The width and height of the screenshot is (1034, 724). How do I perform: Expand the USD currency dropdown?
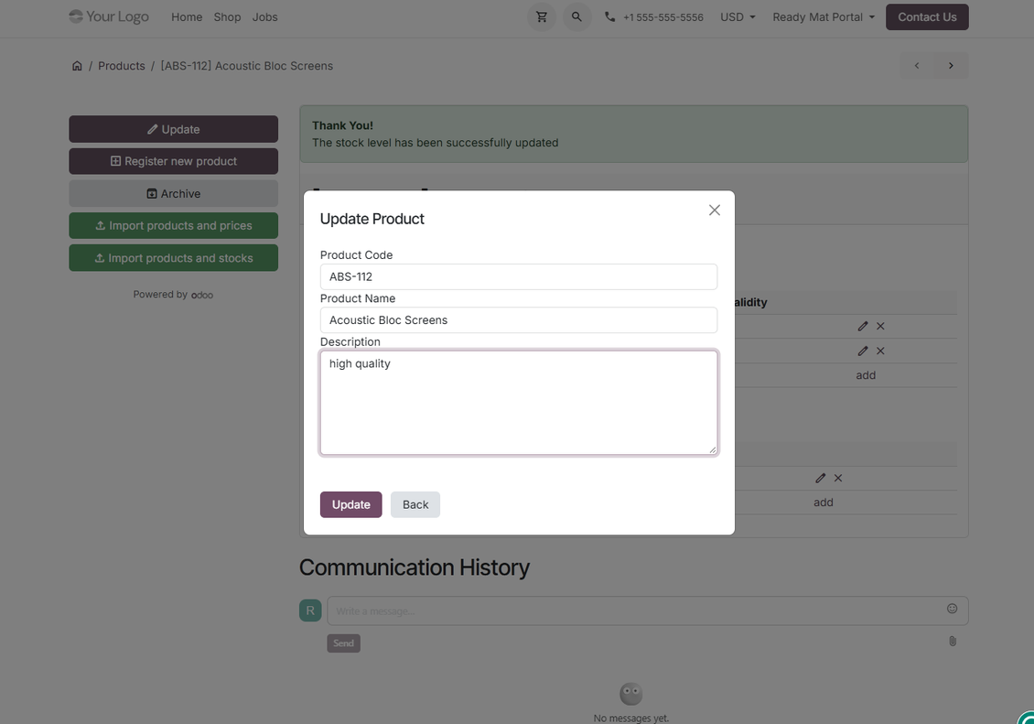738,17
